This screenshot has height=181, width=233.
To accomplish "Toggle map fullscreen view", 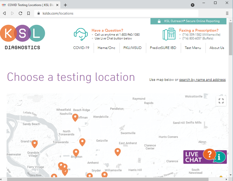I will tap(221, 101).
